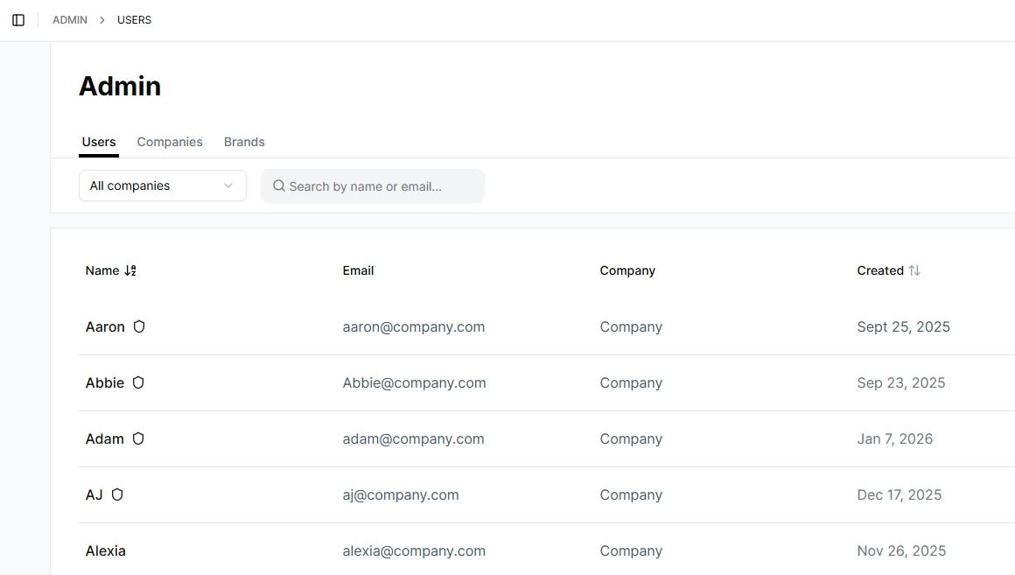Click the alphabetical sort icon on Name column

click(x=129, y=270)
